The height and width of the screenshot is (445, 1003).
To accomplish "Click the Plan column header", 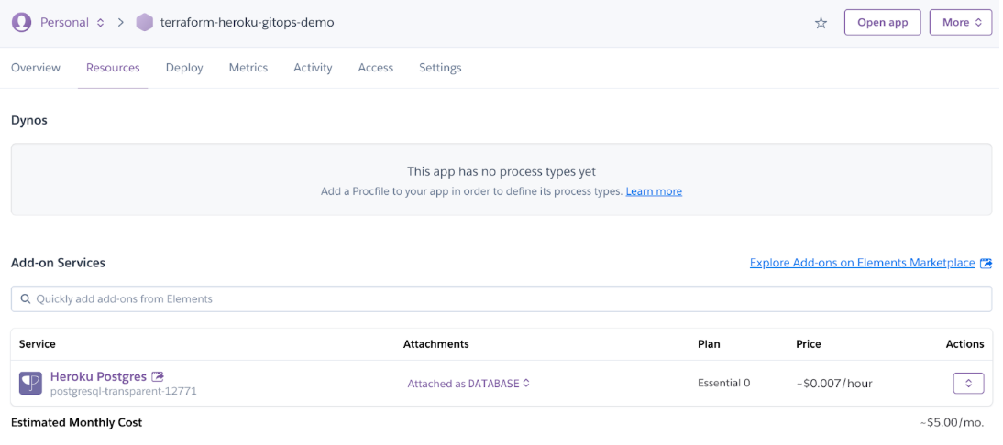I will click(x=709, y=344).
